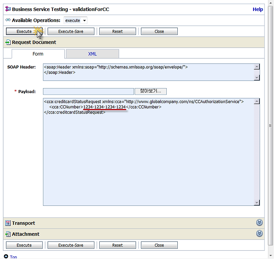274x259 pixels.
Task: Click the Business Service Testing title icon
Action: 8,9
